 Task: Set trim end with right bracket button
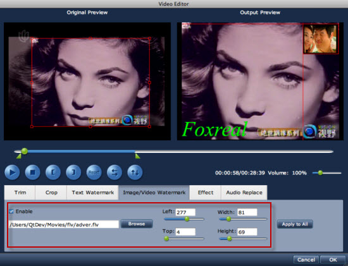click(73, 172)
